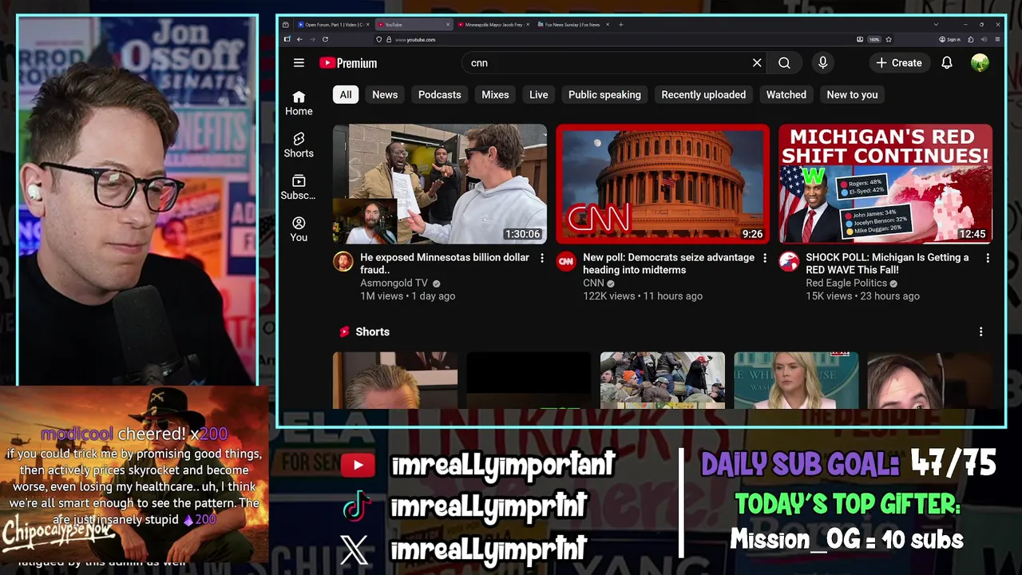1022x575 pixels.
Task: Open title He exposed Minnesotas billion dollar fraud
Action: pyautogui.click(x=445, y=264)
